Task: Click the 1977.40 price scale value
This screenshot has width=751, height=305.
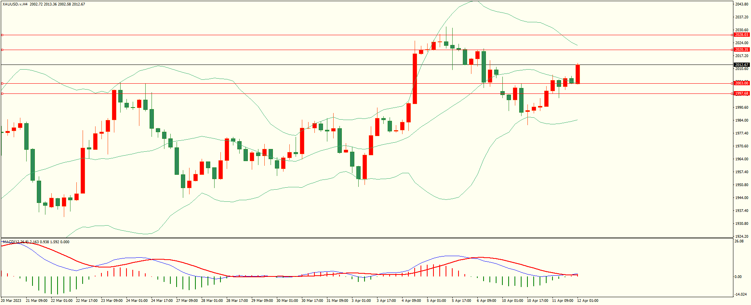Action: click(742, 133)
